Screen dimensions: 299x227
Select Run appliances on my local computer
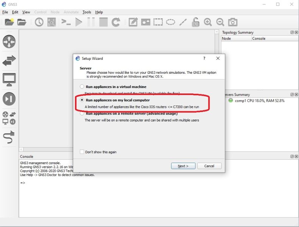tap(82, 100)
